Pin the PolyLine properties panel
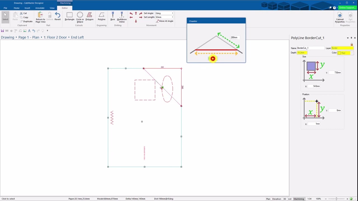The image size is (358, 201). 351,38
